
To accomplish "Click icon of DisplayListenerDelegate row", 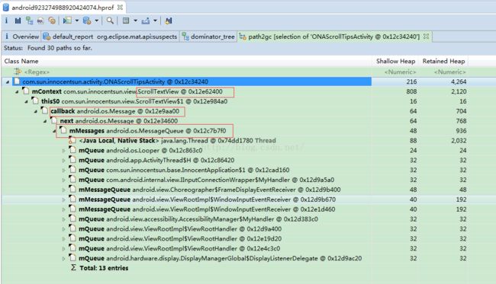I will pyautogui.click(x=72, y=258).
